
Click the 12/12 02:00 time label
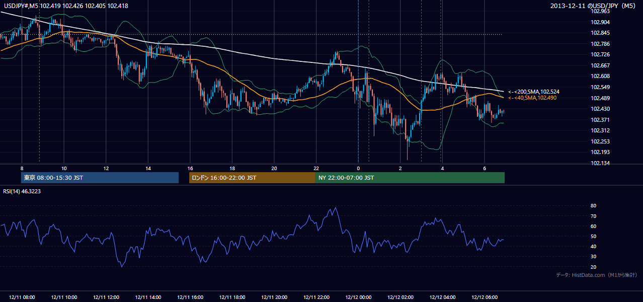[400, 297]
